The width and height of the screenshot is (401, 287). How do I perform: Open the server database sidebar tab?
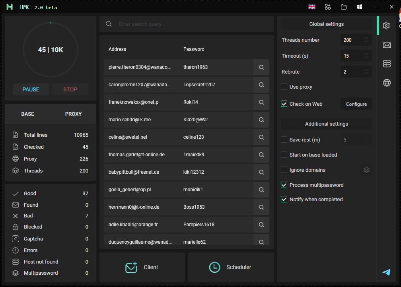click(387, 63)
